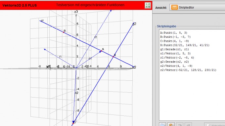Click the o1 vector label
This screenshot has width=225, height=126.
pos(90,59)
